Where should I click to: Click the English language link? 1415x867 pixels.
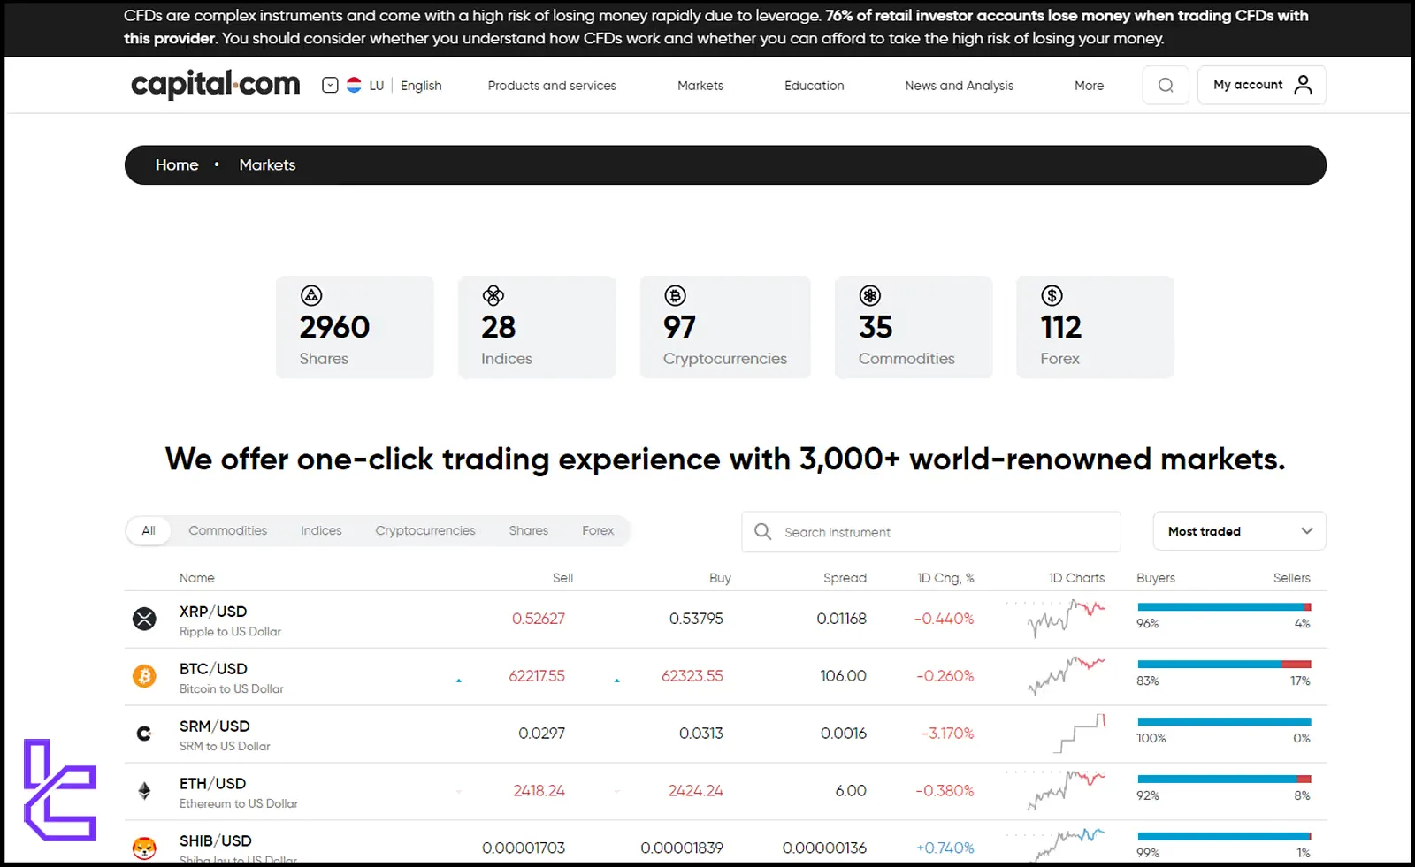(x=421, y=86)
